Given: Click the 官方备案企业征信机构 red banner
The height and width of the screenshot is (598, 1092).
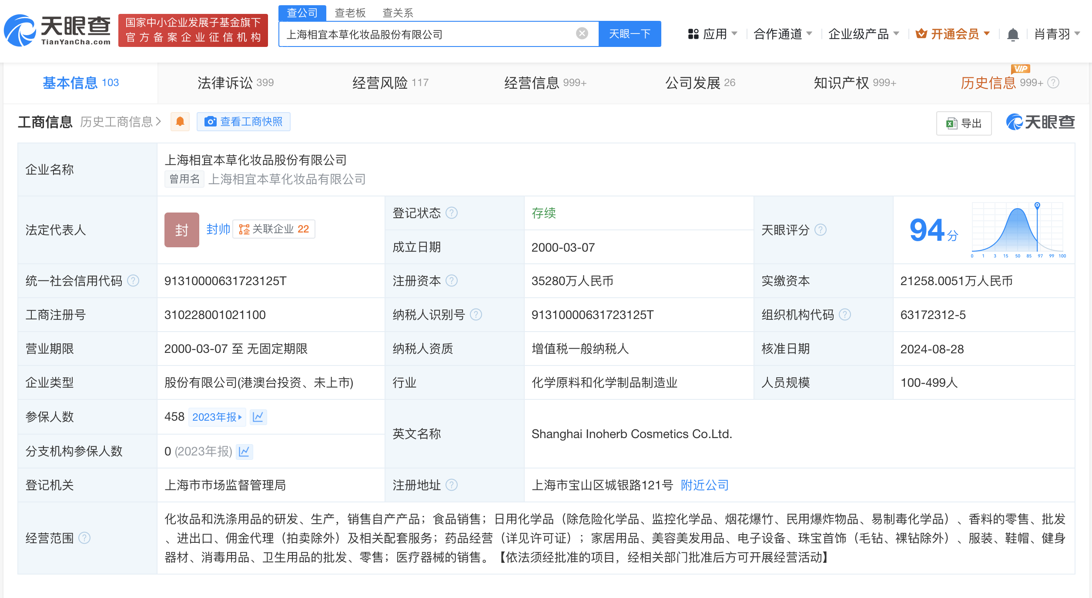Looking at the screenshot, I should coord(193,30).
